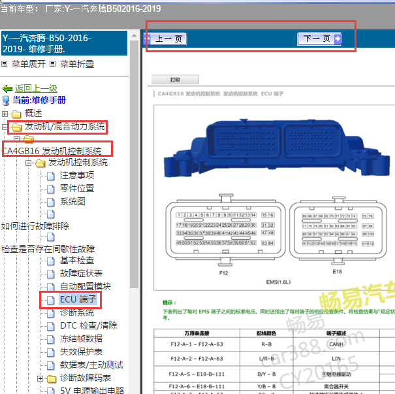Open 检查是否存在间歇性故障 page
Screen dimensions: 395x394
tap(48, 249)
